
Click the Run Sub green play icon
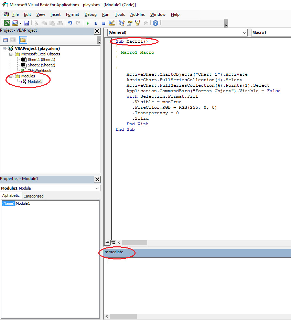[88, 23]
